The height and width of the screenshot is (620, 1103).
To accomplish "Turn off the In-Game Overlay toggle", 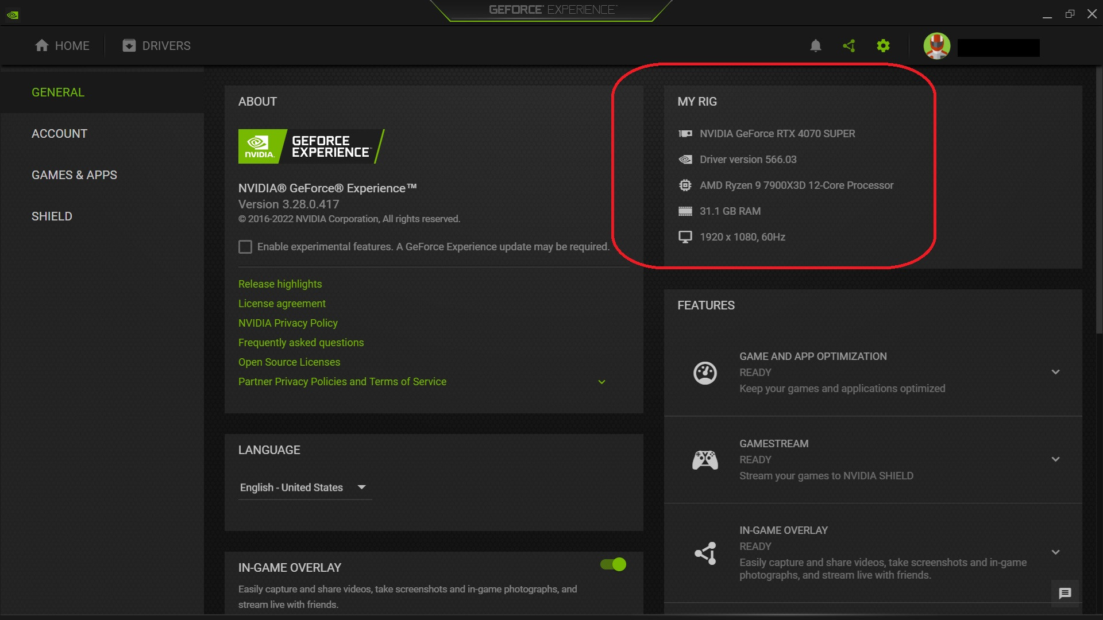I will coord(613,564).
